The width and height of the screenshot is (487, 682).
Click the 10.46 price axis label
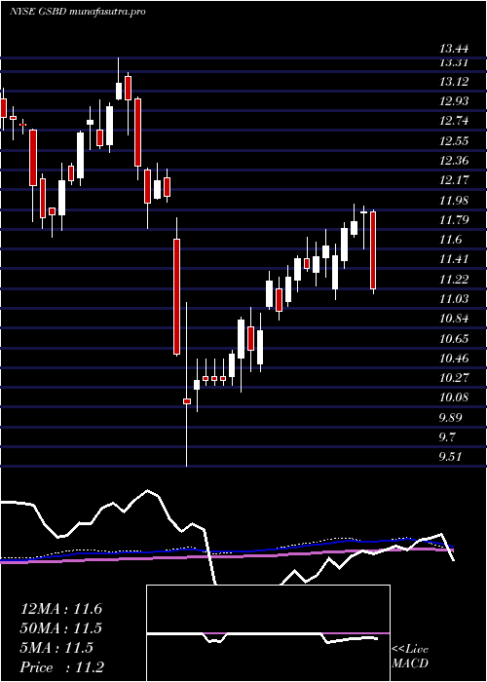pyautogui.click(x=454, y=359)
